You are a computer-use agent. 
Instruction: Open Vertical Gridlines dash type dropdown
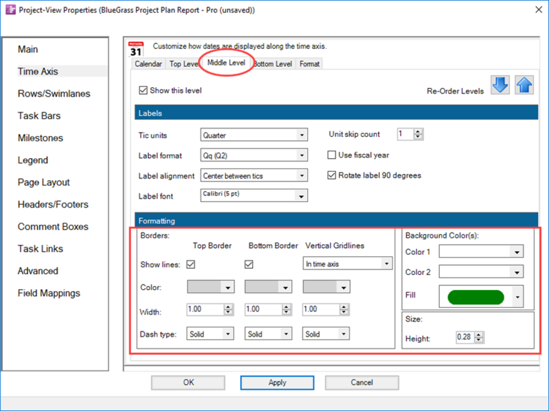[x=326, y=334]
